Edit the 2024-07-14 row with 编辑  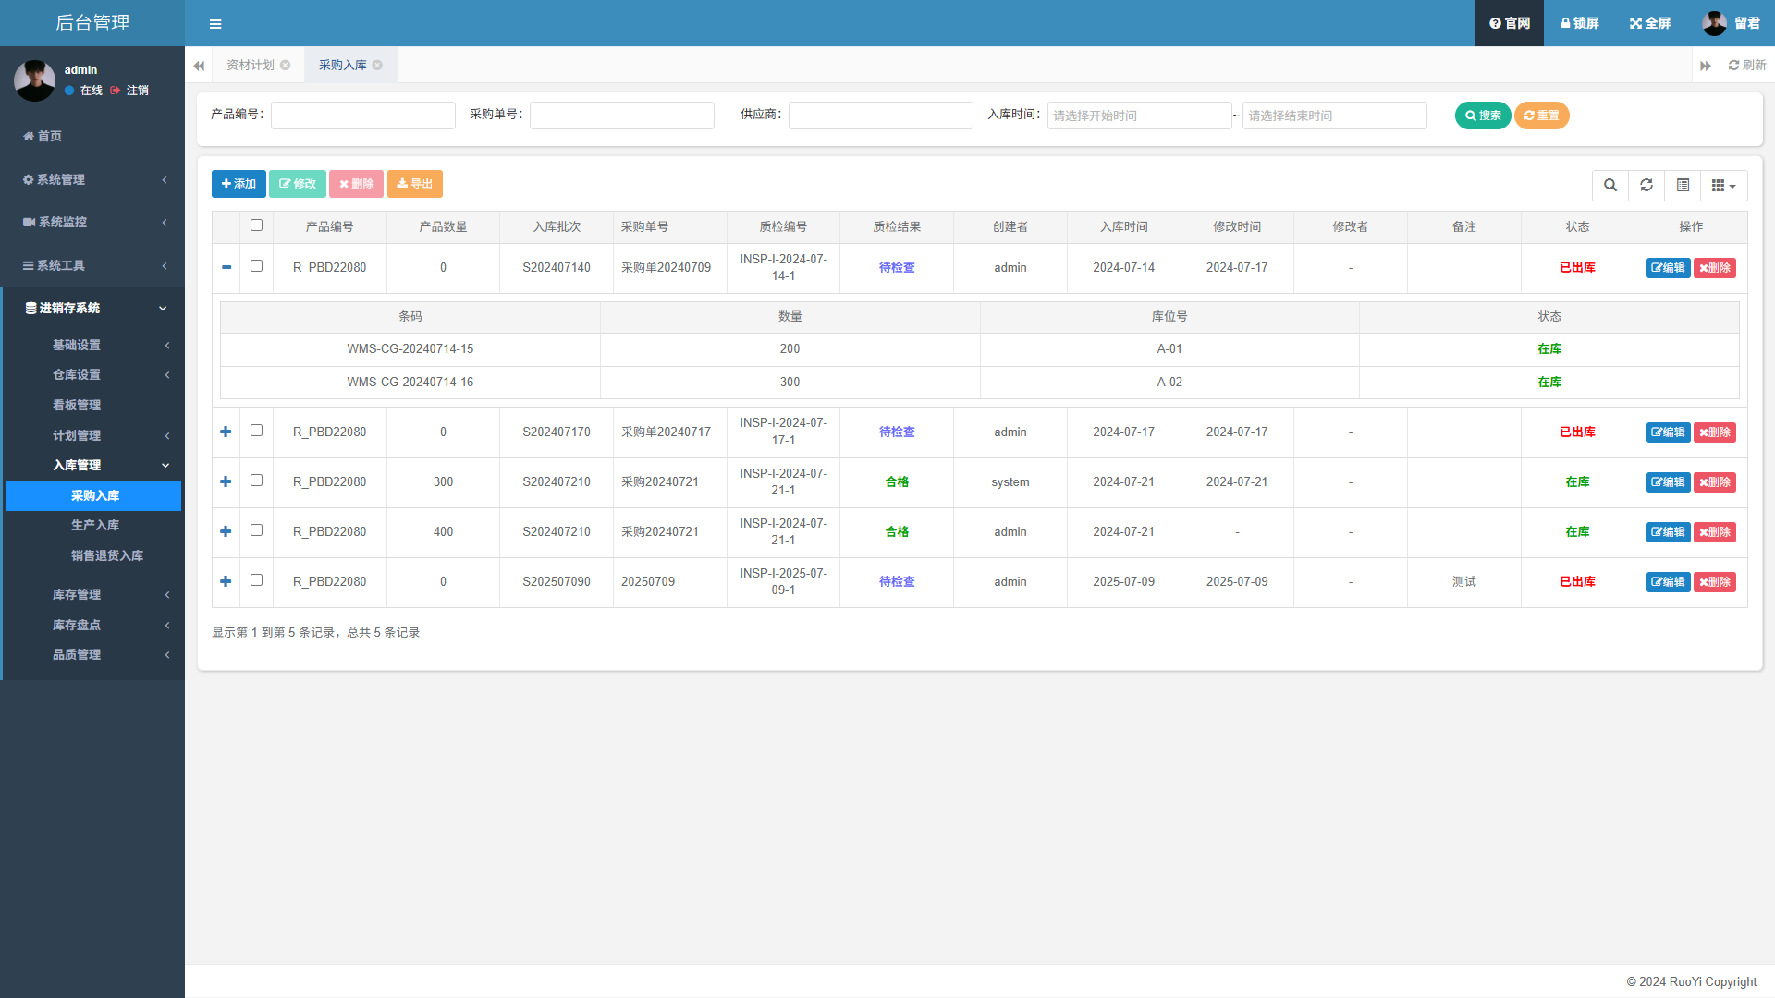tap(1668, 268)
